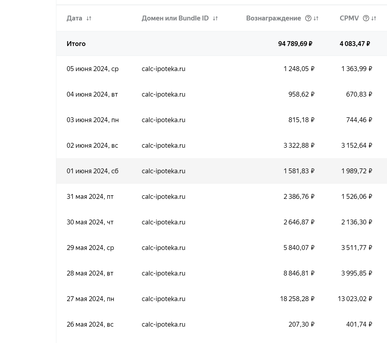Click calc-ipoteka.ru in 31 мая row
387x343 pixels.
[x=163, y=197]
